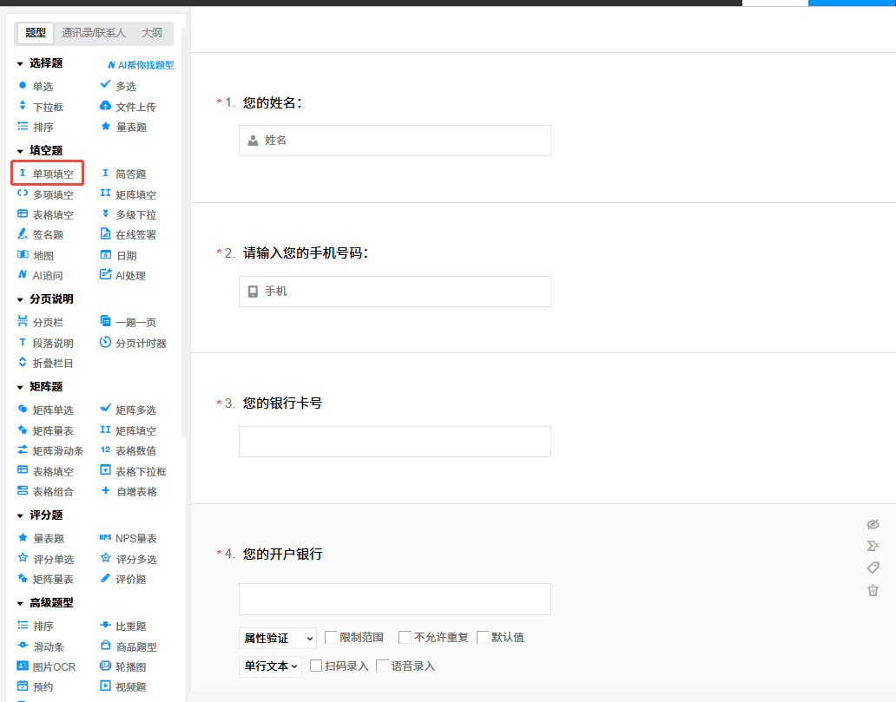Insert 评分单选 scored single choice
This screenshot has height=702, width=896.
[x=46, y=559]
